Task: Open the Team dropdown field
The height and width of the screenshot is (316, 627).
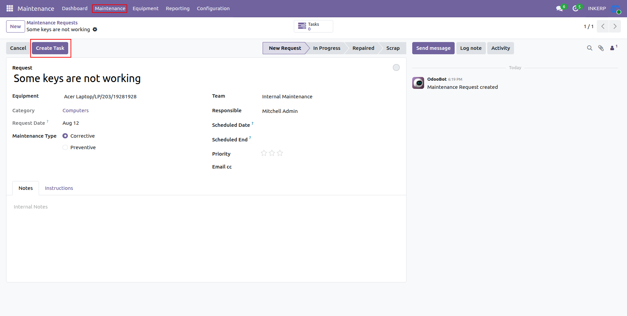Action: click(331, 97)
